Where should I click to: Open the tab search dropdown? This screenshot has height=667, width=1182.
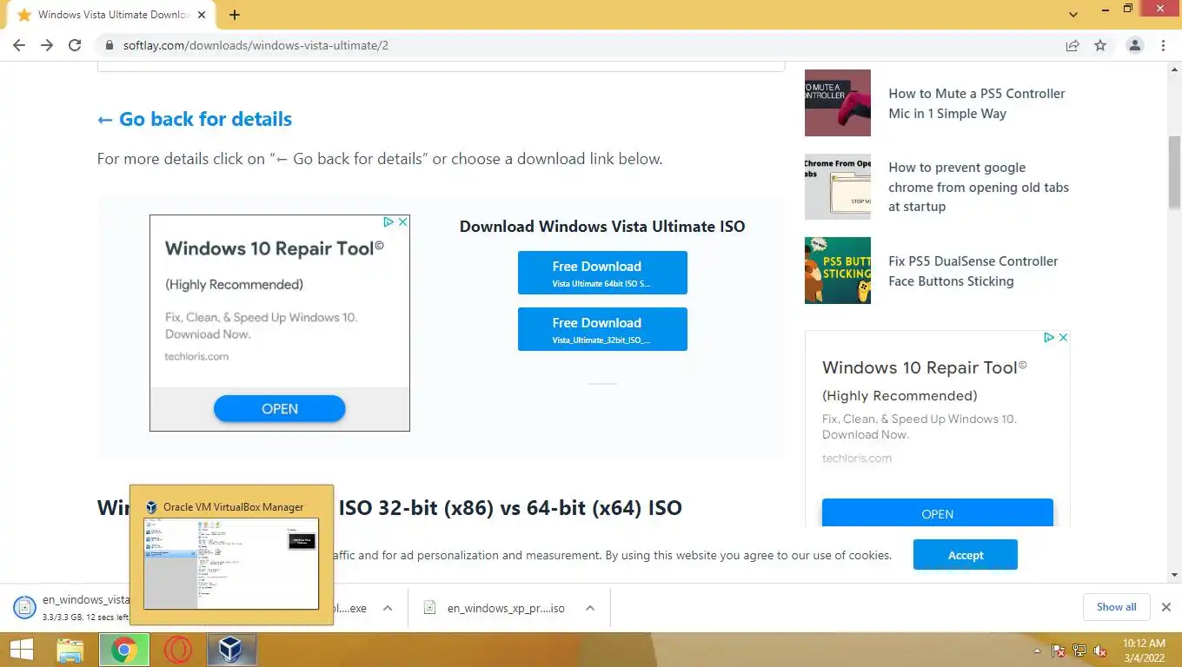point(1073,15)
